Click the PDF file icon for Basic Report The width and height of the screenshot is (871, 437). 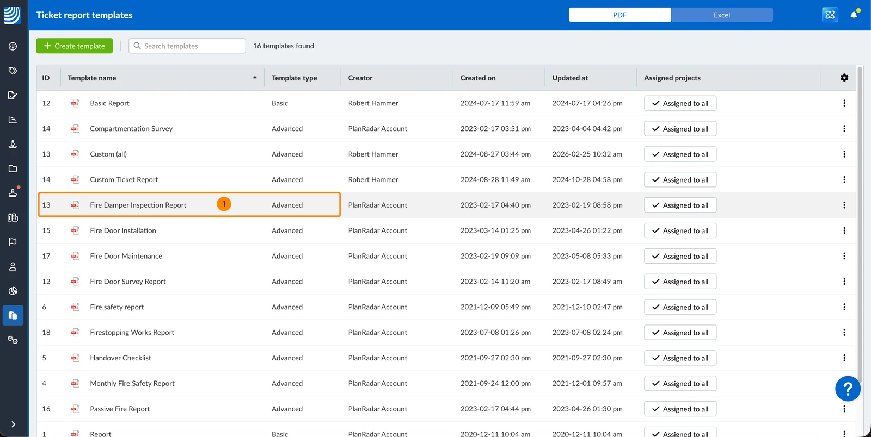(x=75, y=103)
